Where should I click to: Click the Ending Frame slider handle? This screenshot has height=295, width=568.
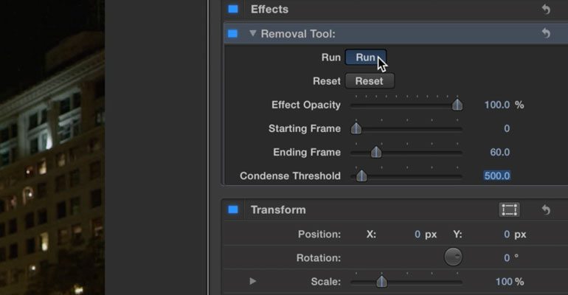tap(376, 152)
